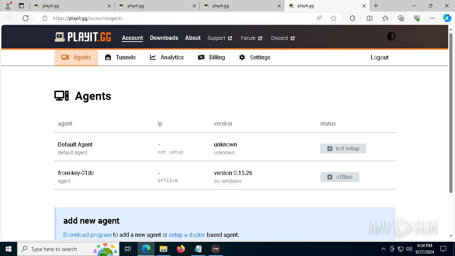Open the Edge settings ellipsis menu
Viewport: 455px width, 256px height.
click(432, 18)
